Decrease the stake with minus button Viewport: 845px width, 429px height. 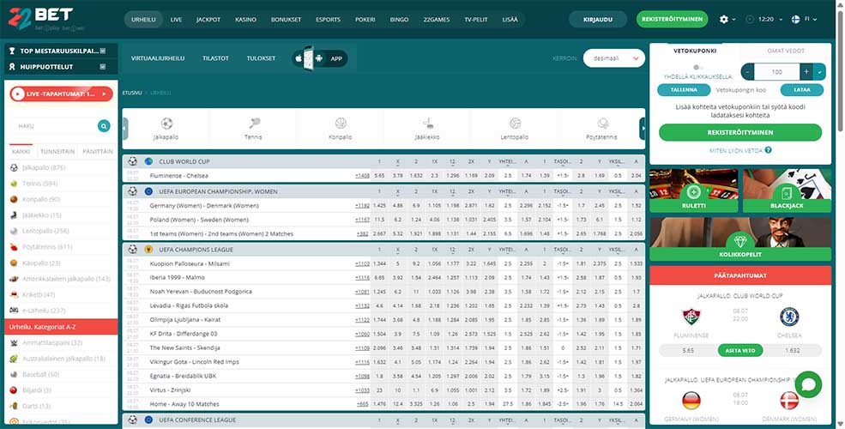pyautogui.click(x=747, y=72)
